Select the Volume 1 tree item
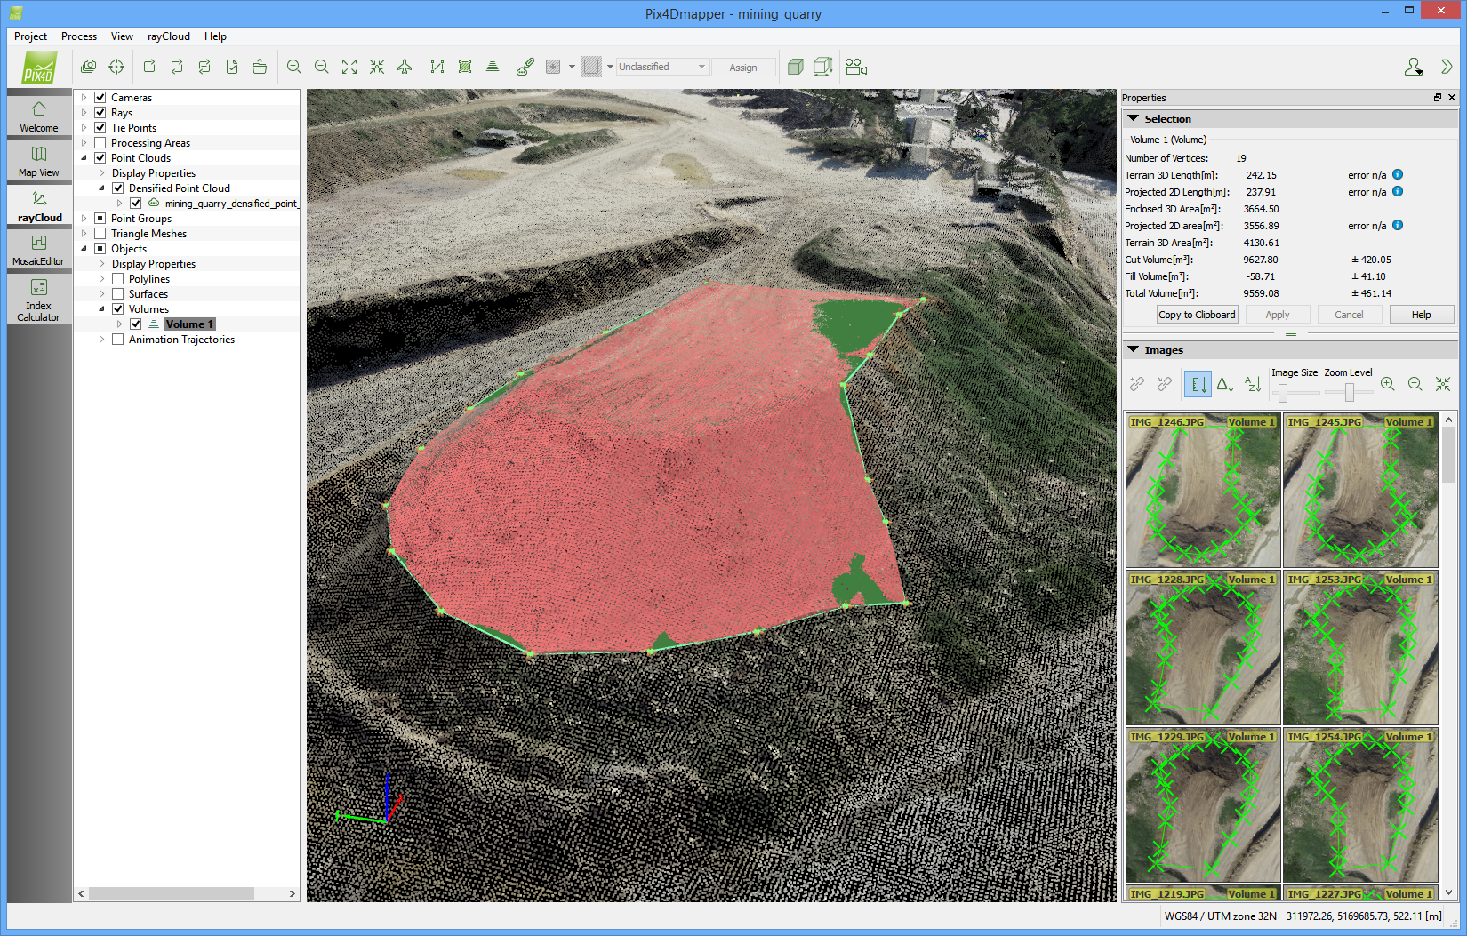 (188, 324)
